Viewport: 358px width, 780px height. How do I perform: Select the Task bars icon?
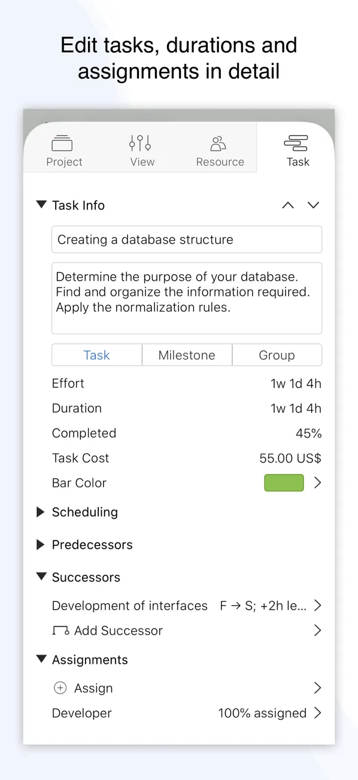point(298,142)
